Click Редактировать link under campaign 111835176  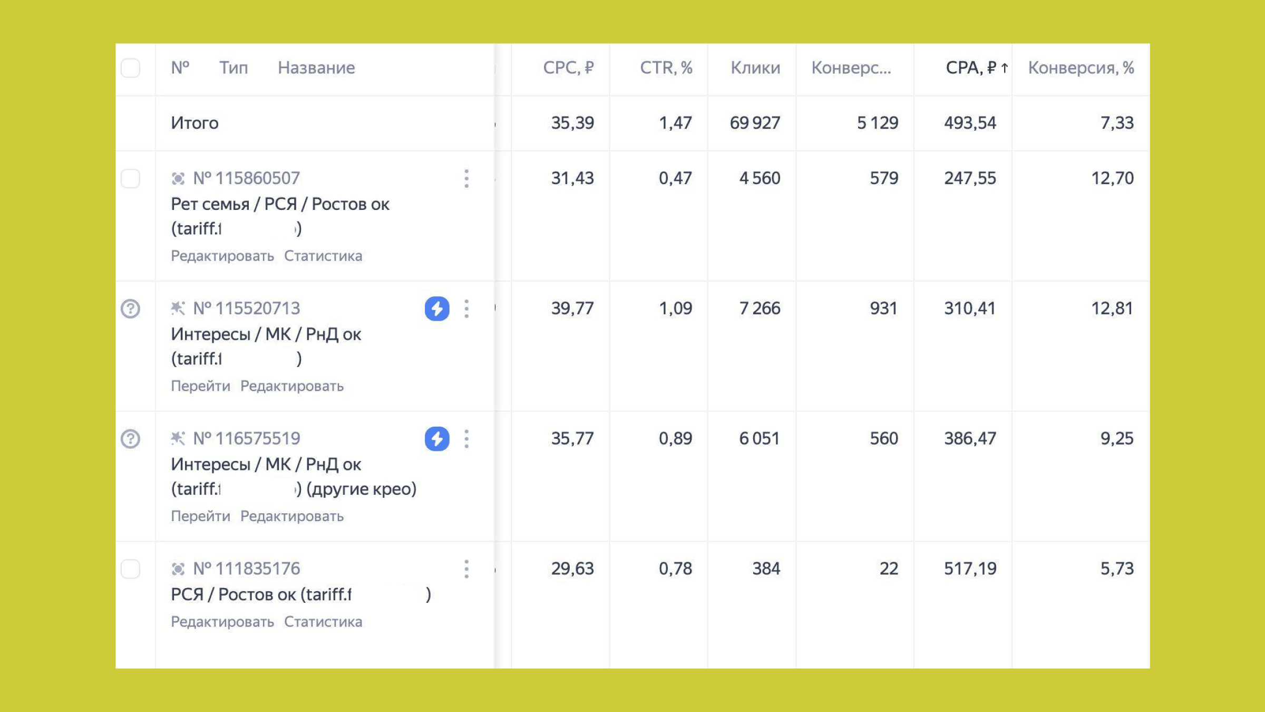222,622
